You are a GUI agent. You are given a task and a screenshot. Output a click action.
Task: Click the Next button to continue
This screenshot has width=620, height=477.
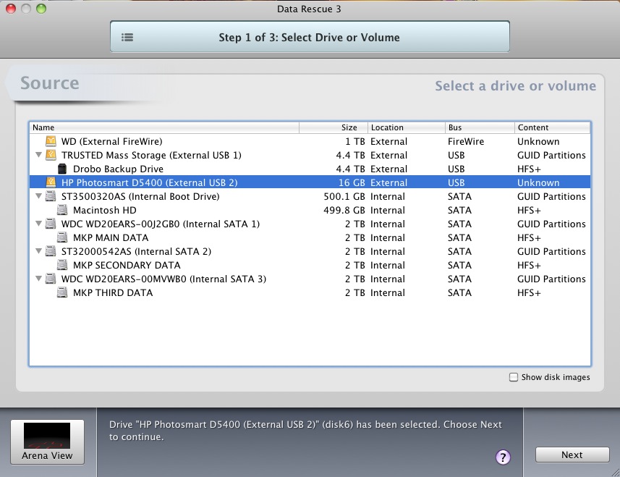[572, 455]
